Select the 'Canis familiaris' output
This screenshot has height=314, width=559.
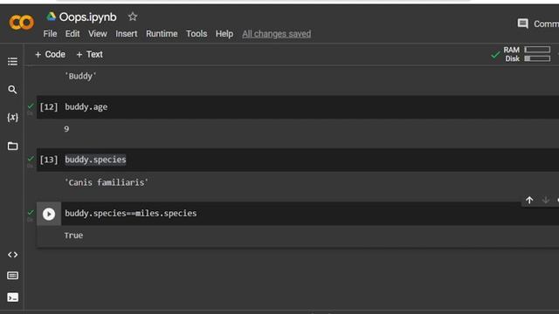point(107,182)
